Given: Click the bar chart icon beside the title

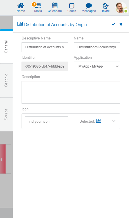Looking at the screenshot, I should click(20, 24).
